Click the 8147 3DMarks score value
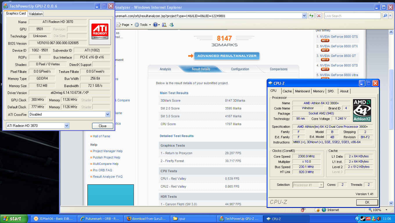This screenshot has height=223, width=395. point(225,38)
